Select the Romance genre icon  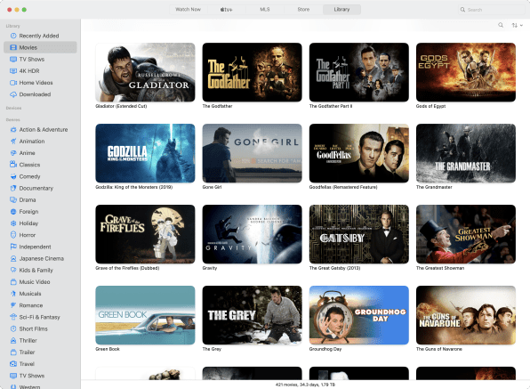pos(13,305)
